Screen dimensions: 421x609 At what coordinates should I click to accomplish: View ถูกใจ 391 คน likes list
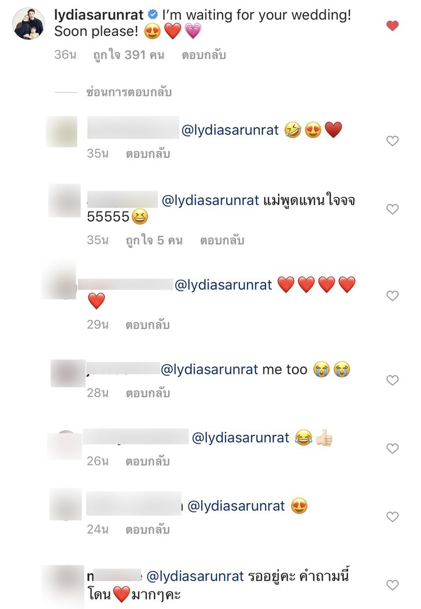pyautogui.click(x=129, y=55)
